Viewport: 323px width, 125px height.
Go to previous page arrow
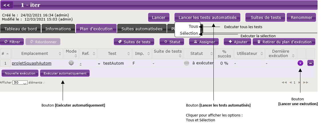pos(290,82)
